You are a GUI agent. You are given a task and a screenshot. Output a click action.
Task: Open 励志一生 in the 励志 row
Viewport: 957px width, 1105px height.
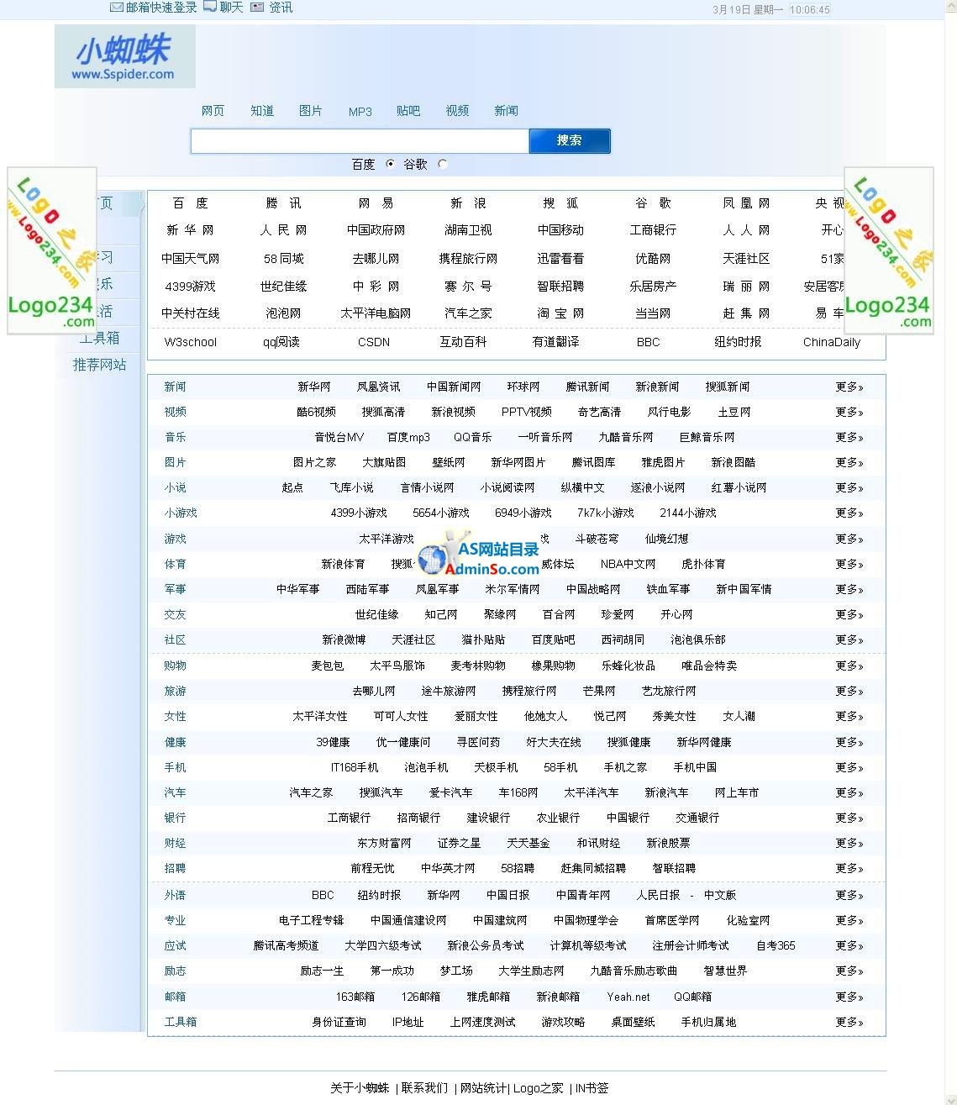322,971
